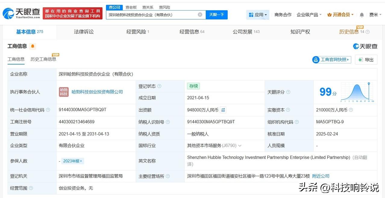Viewport: 385px width, 198px height.
Task: Click the 一般纳税人 taxpayer qualification value
Action: 198,134
